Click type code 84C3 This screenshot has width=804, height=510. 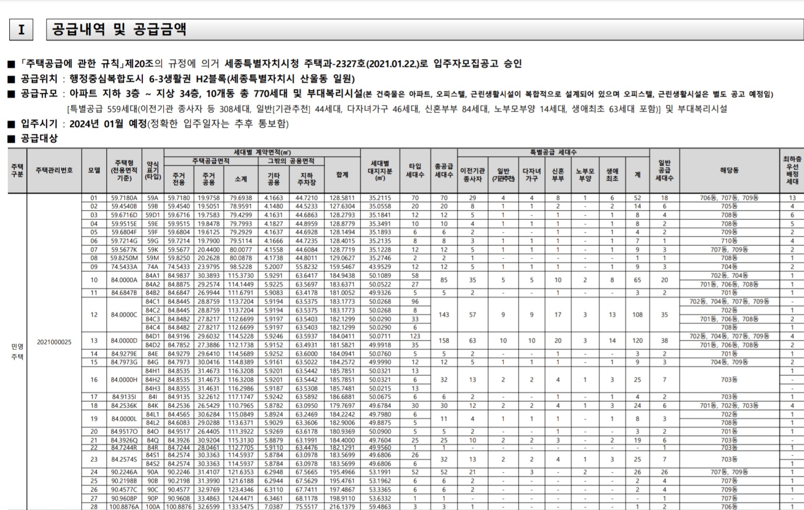[153, 319]
